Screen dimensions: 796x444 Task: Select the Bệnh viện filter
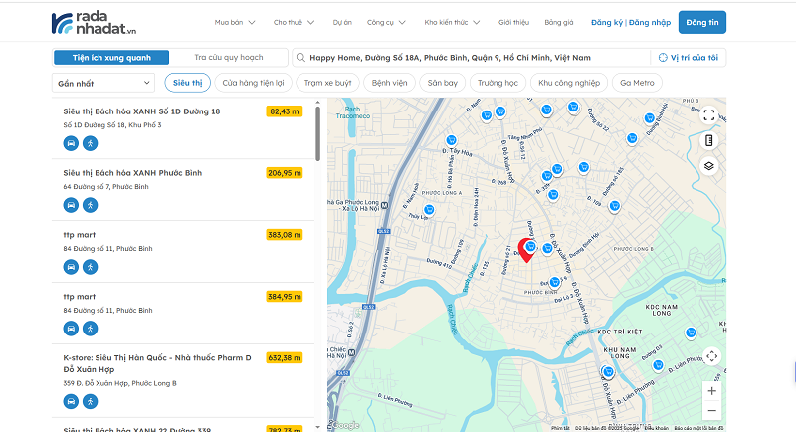[389, 83]
